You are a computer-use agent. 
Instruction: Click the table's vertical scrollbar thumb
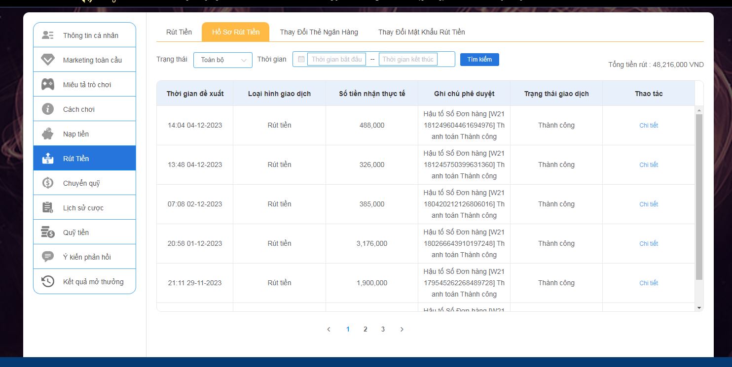pyautogui.click(x=698, y=197)
